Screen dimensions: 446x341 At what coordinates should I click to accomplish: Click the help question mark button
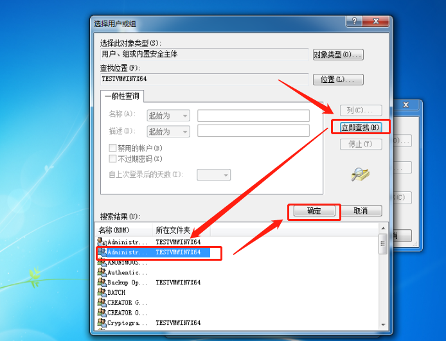coord(354,21)
